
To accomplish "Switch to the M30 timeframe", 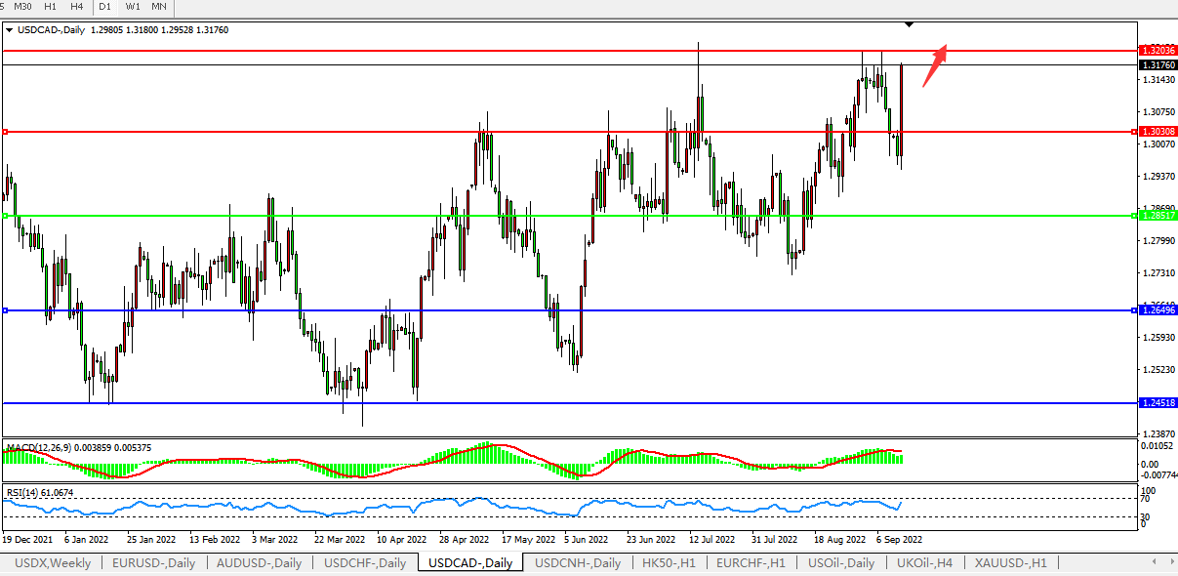I will pyautogui.click(x=22, y=7).
